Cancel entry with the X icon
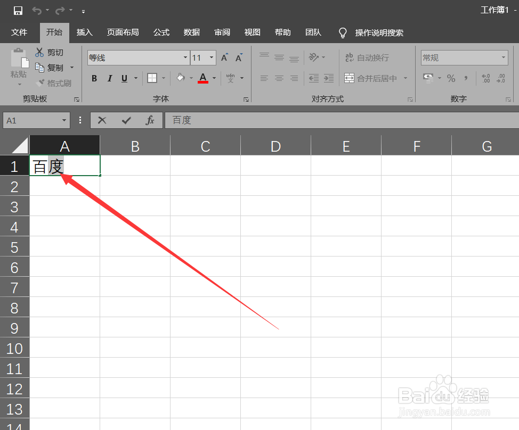This screenshot has width=519, height=430. tap(102, 120)
